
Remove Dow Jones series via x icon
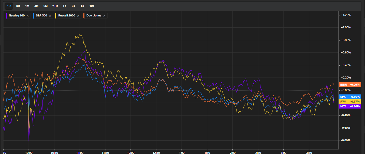[x=104, y=16]
